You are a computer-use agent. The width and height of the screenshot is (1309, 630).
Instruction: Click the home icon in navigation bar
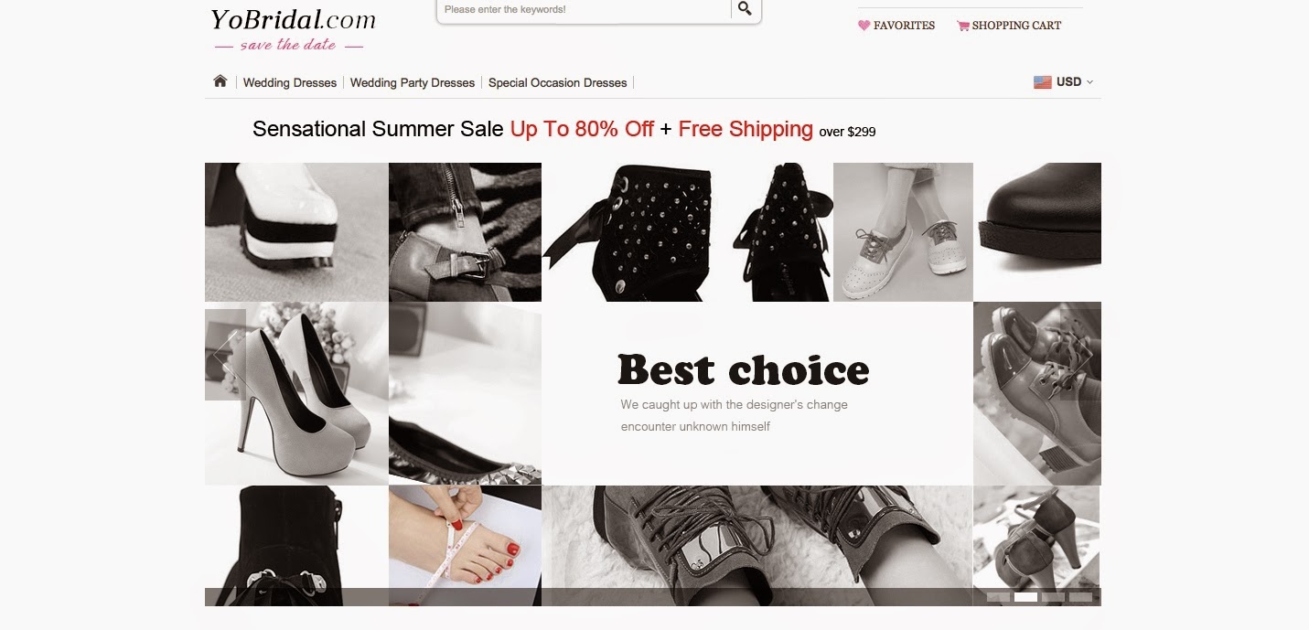pyautogui.click(x=220, y=81)
